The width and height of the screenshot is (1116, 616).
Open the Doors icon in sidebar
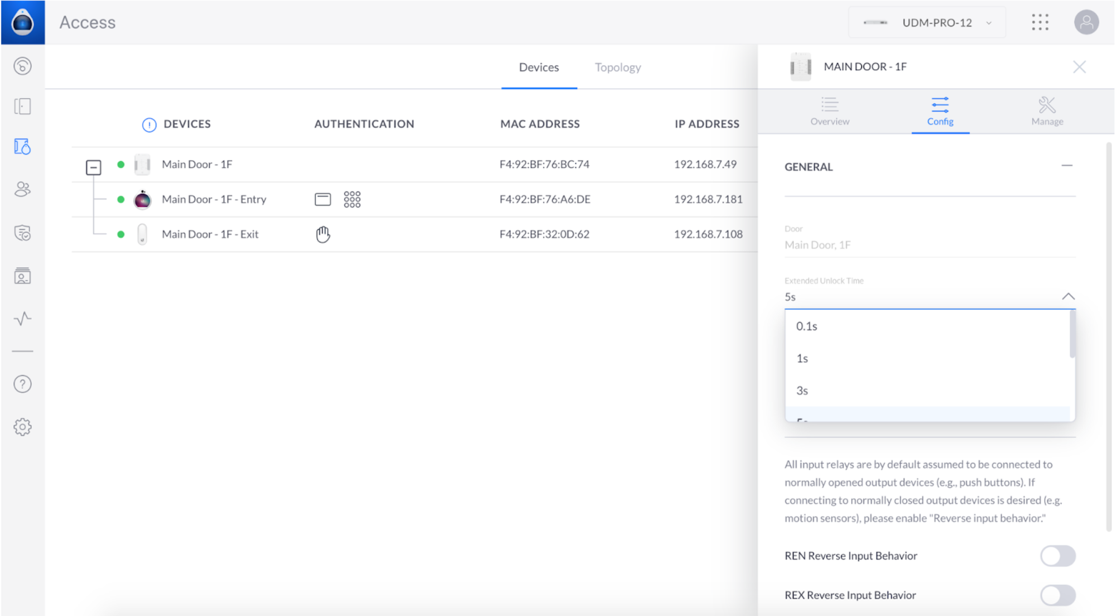click(x=22, y=106)
